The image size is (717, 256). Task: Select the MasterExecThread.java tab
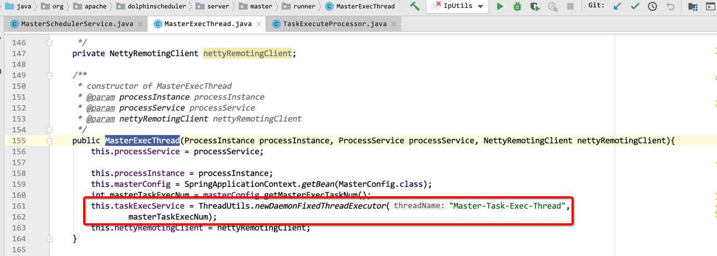(208, 24)
